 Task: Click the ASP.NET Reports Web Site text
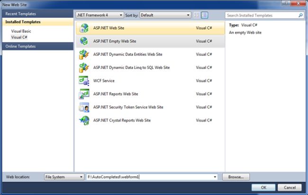click(116, 94)
